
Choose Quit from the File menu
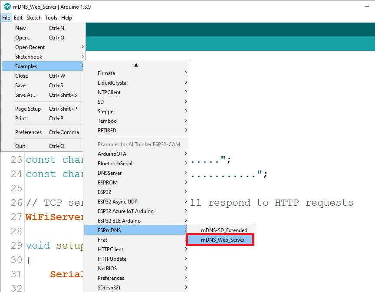[x=43, y=146]
